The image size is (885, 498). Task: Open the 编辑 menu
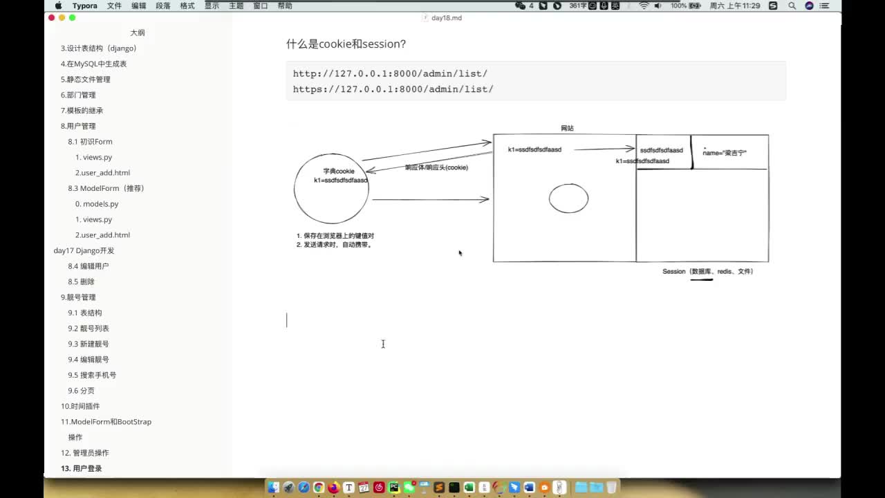(x=138, y=6)
